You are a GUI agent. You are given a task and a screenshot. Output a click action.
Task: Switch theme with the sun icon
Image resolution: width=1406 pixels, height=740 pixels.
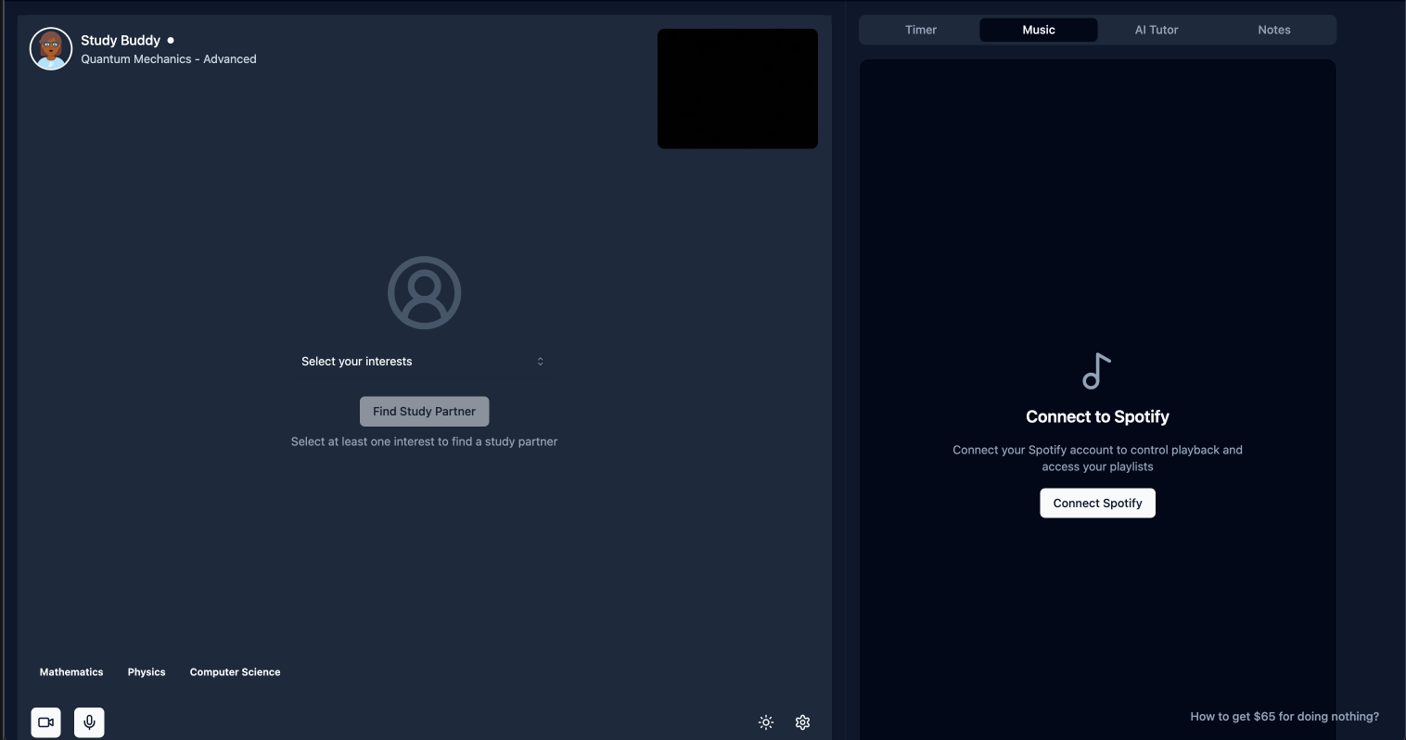point(766,722)
